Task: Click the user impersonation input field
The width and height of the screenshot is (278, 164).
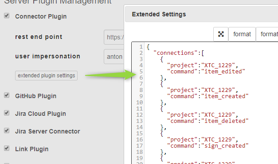Action: pyautogui.click(x=114, y=57)
